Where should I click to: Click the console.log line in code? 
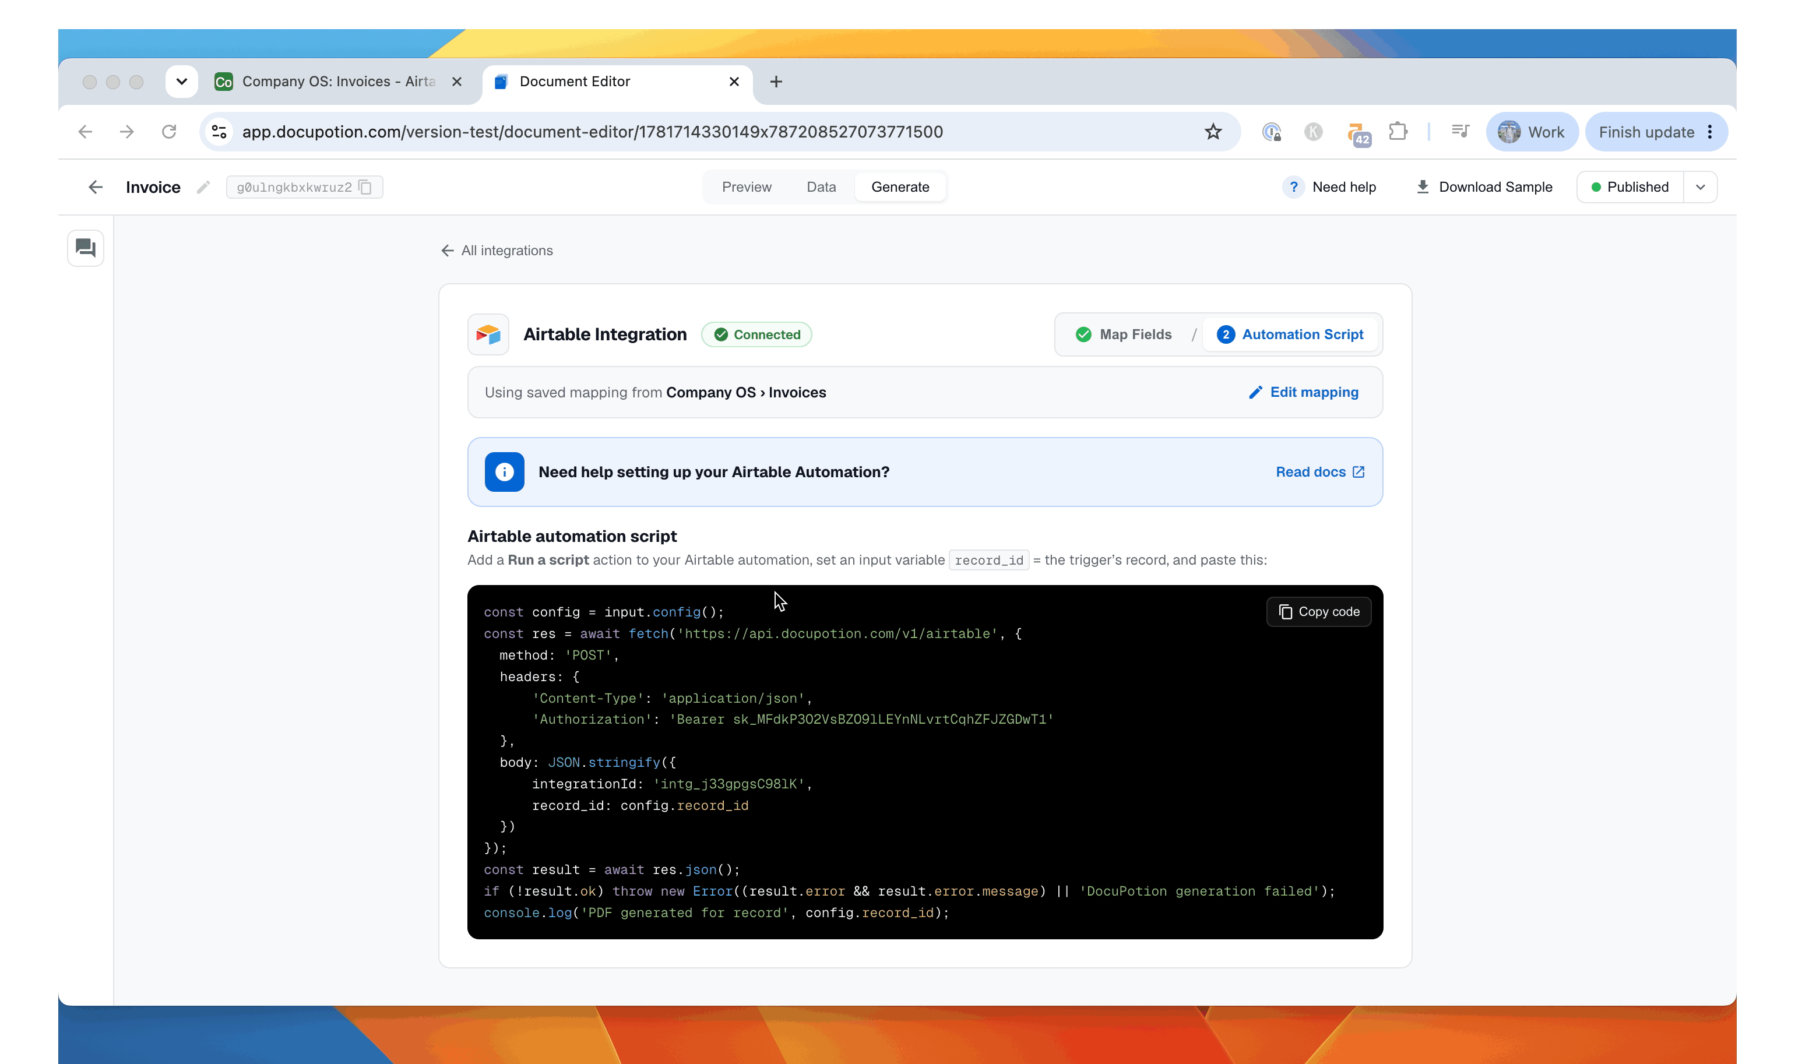point(716,912)
